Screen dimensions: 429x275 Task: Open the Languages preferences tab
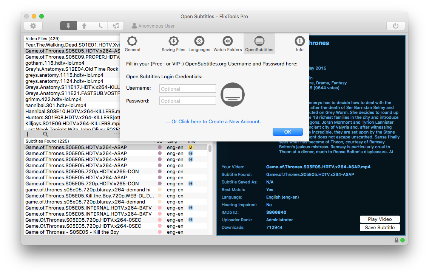[199, 44]
